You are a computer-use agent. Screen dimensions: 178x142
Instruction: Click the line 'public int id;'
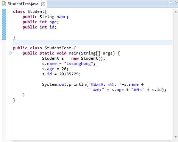39,27
